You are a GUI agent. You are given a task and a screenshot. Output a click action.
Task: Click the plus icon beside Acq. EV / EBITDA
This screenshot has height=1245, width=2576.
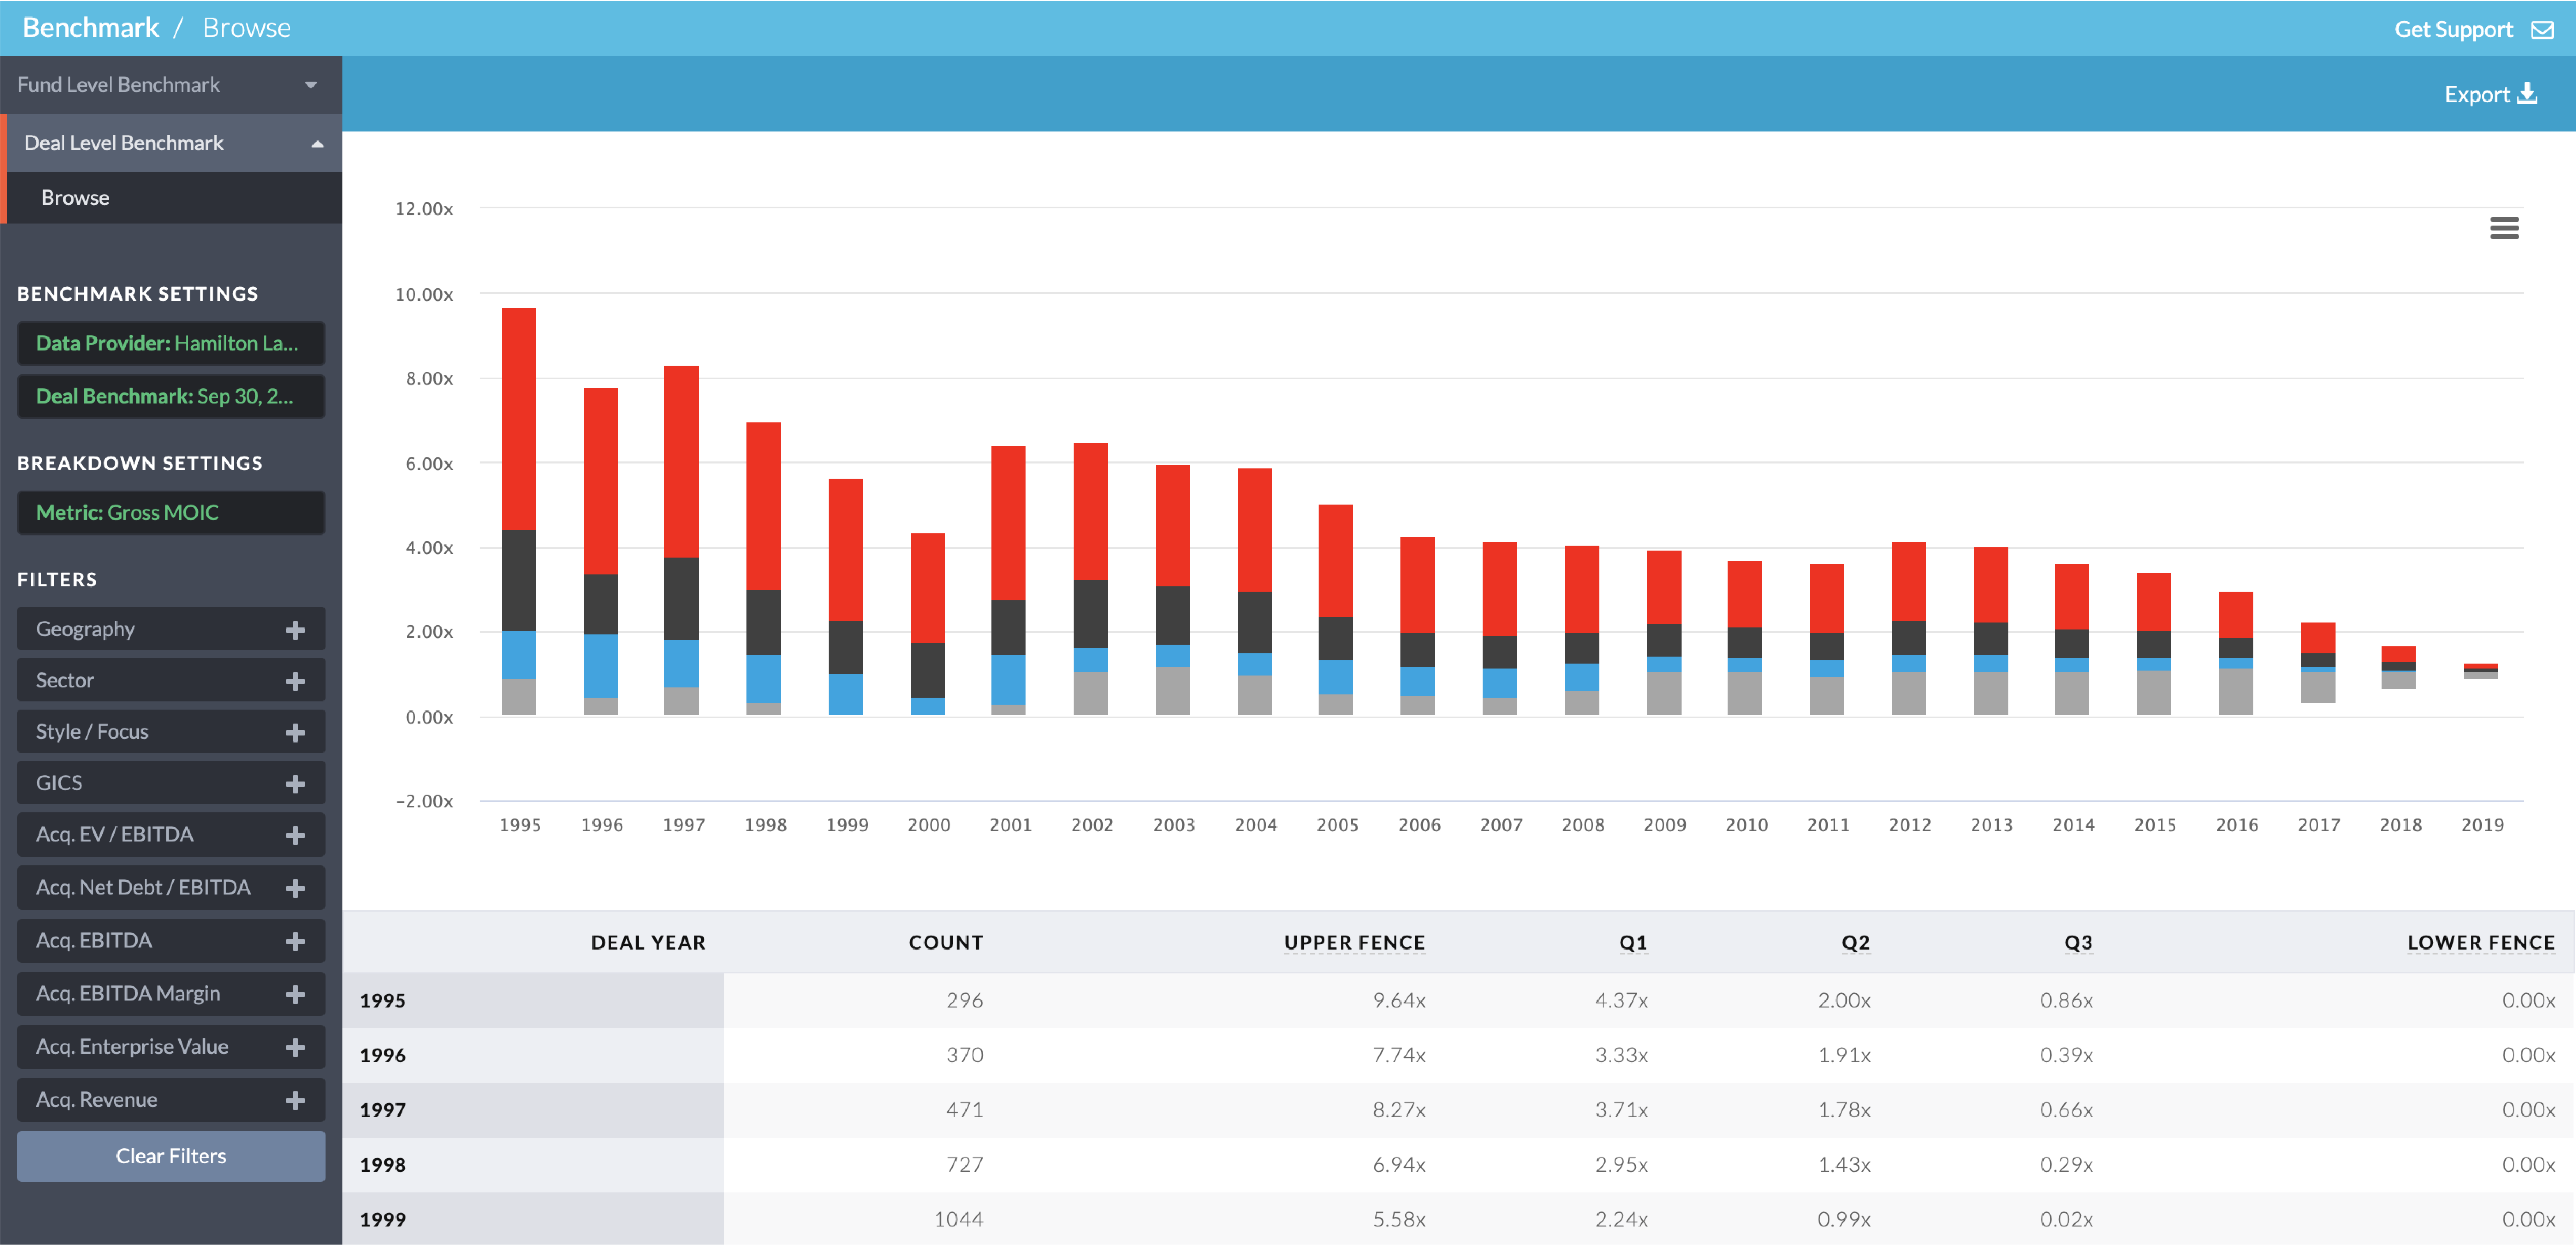(295, 835)
